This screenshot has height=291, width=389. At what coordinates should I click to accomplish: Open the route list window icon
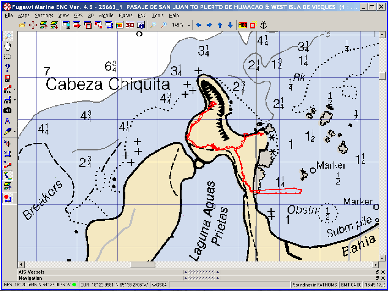coord(98,25)
